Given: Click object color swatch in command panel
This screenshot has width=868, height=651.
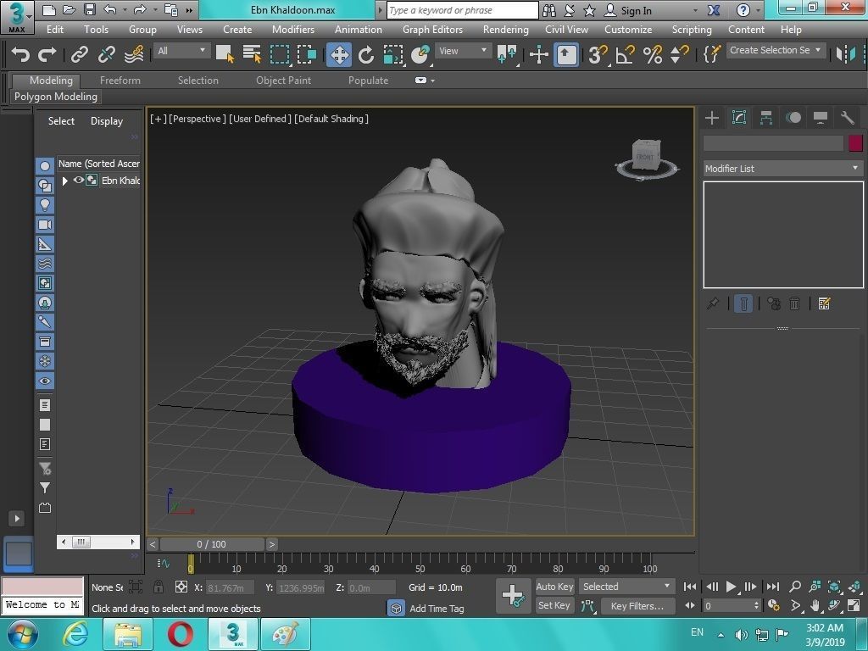Looking at the screenshot, I should [855, 143].
